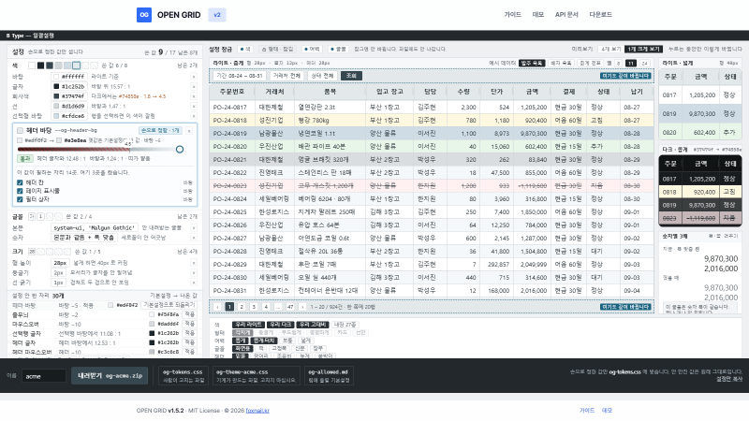This screenshot has width=749, height=421.
Task: Toggle the 여백 lock chip
Action: pos(312,50)
